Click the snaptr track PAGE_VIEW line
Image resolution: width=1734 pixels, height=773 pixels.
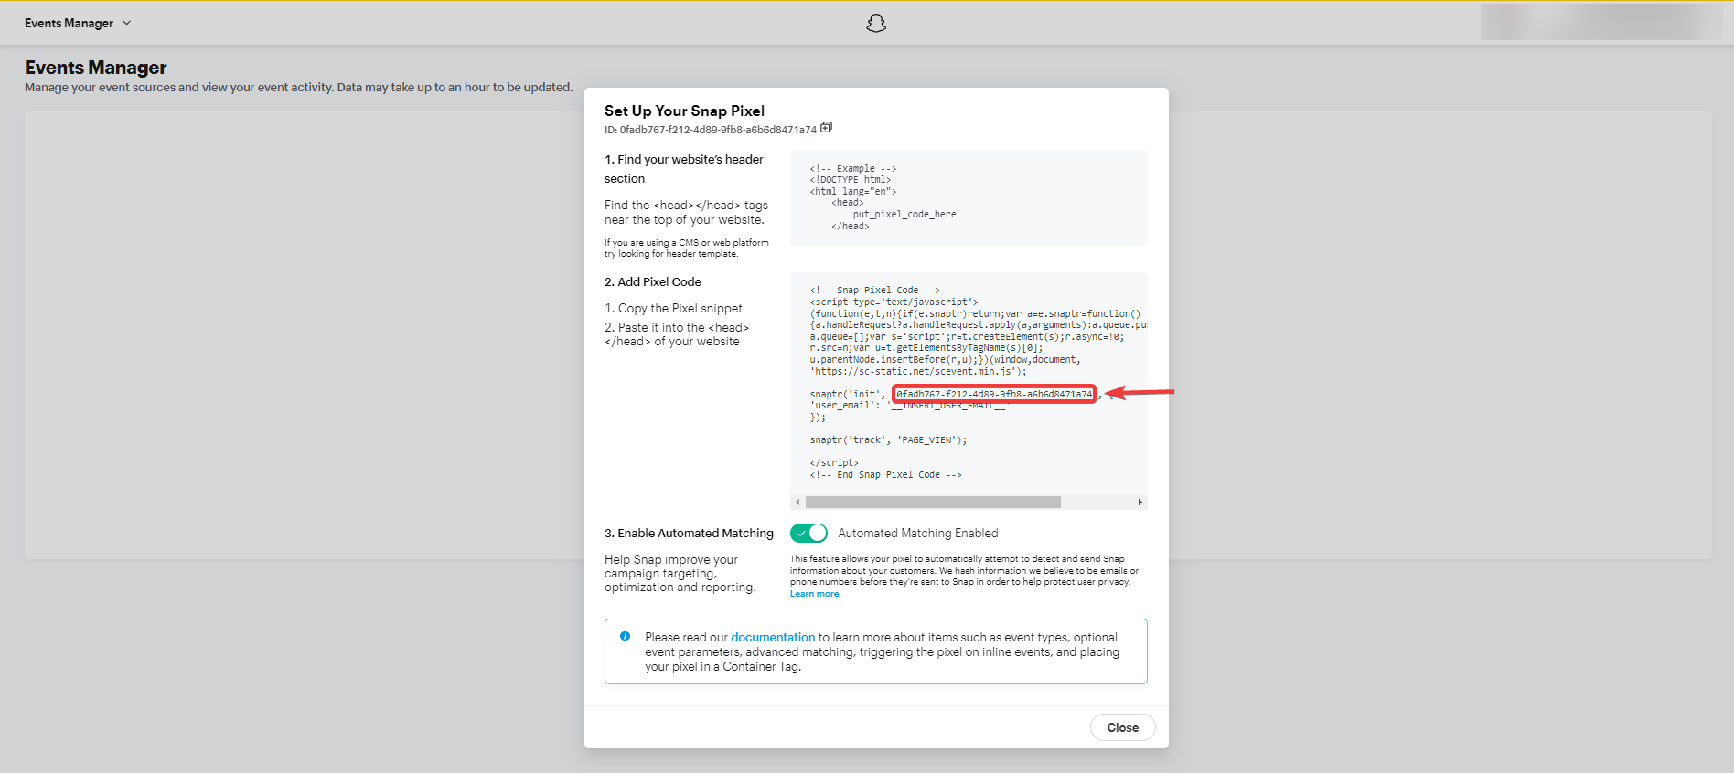[x=888, y=440]
